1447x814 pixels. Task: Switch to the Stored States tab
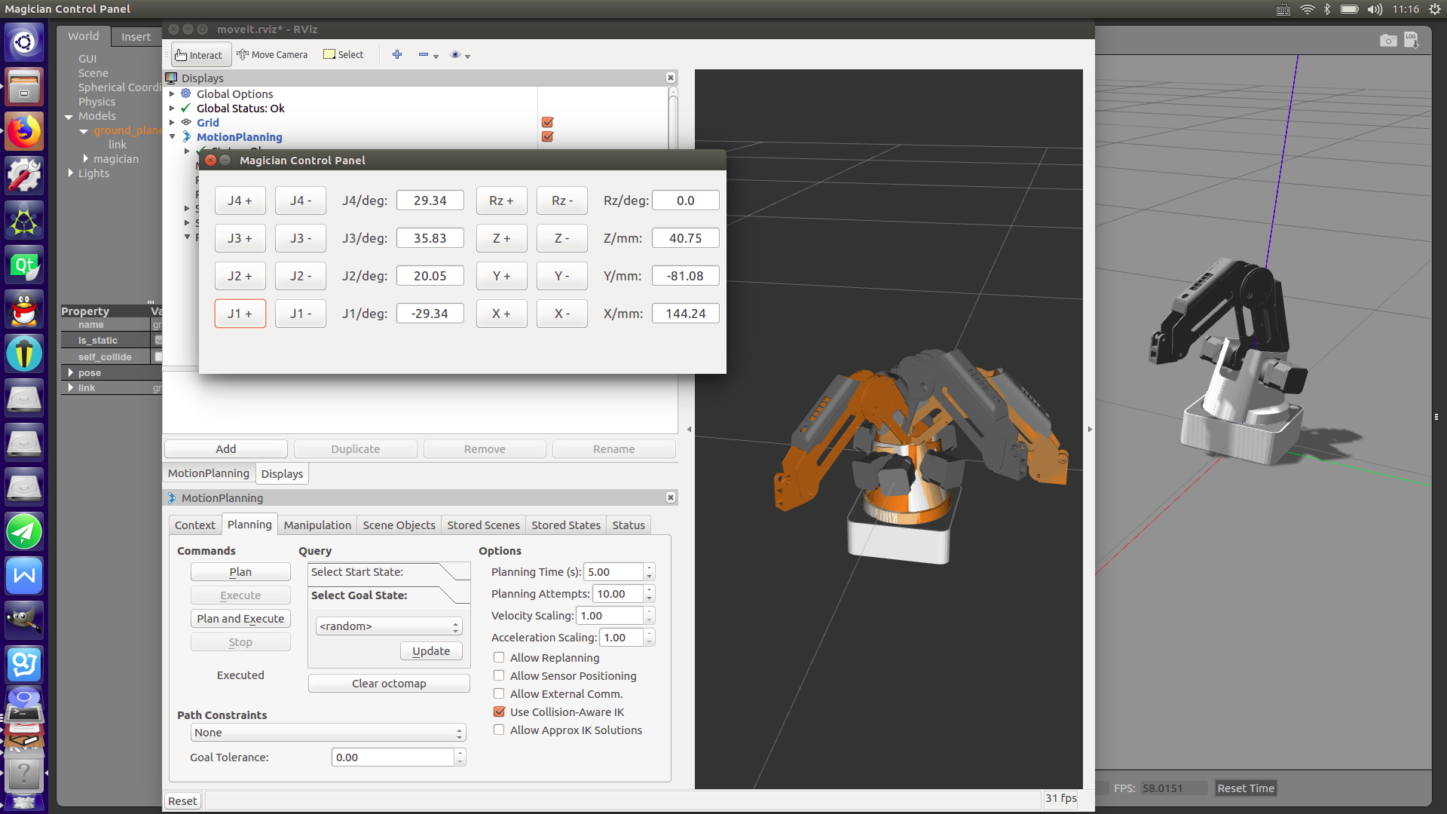pos(564,524)
